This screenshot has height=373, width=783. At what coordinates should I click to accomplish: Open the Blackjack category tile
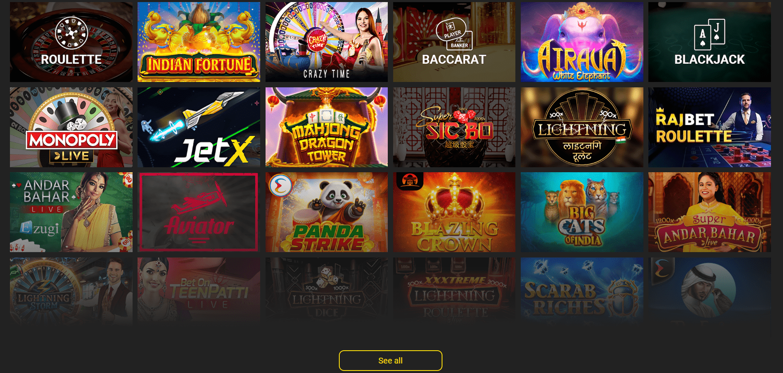710,42
